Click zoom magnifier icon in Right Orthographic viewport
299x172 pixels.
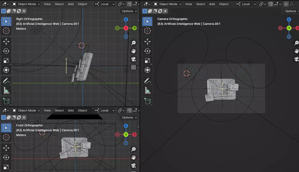[133, 43]
